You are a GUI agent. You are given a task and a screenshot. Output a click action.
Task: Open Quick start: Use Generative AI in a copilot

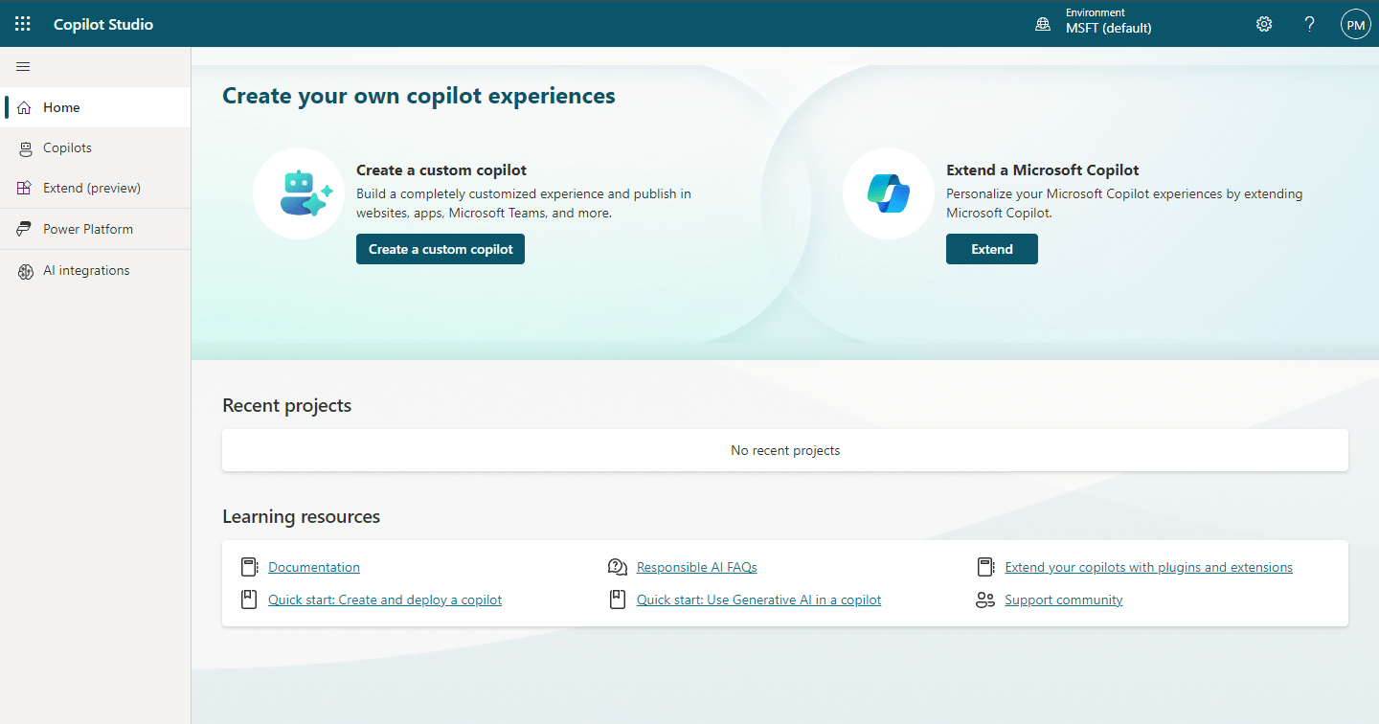tap(759, 600)
